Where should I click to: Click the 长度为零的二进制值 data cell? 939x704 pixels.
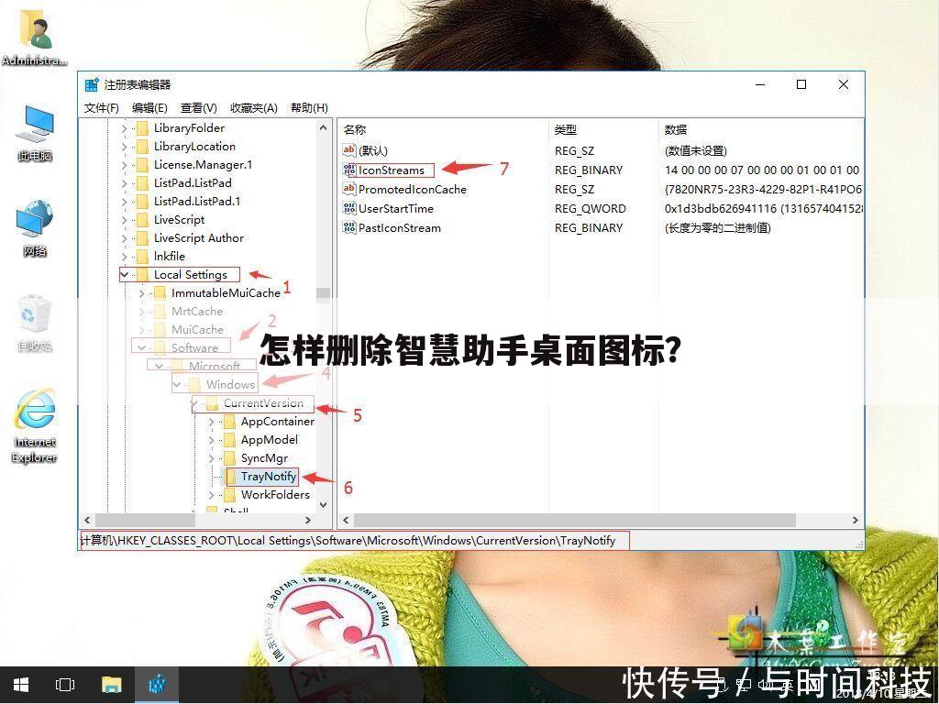(717, 227)
